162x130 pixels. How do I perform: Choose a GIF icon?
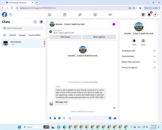pyautogui.click(x=64, y=118)
